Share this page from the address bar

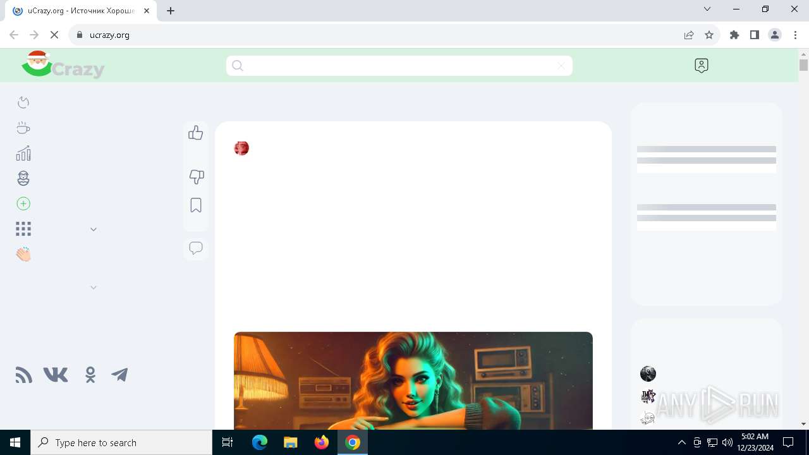[x=689, y=35]
